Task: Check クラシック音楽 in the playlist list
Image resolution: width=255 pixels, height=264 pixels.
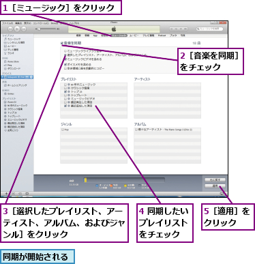Action: [x=65, y=88]
